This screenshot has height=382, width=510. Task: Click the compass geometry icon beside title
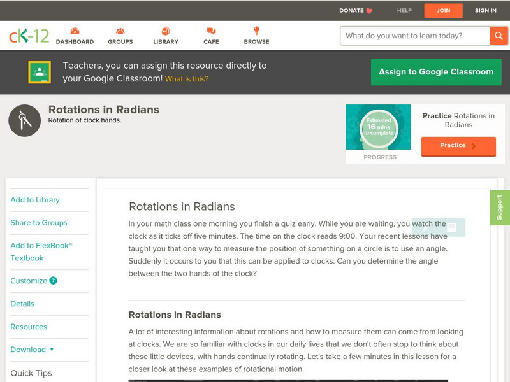(x=24, y=121)
